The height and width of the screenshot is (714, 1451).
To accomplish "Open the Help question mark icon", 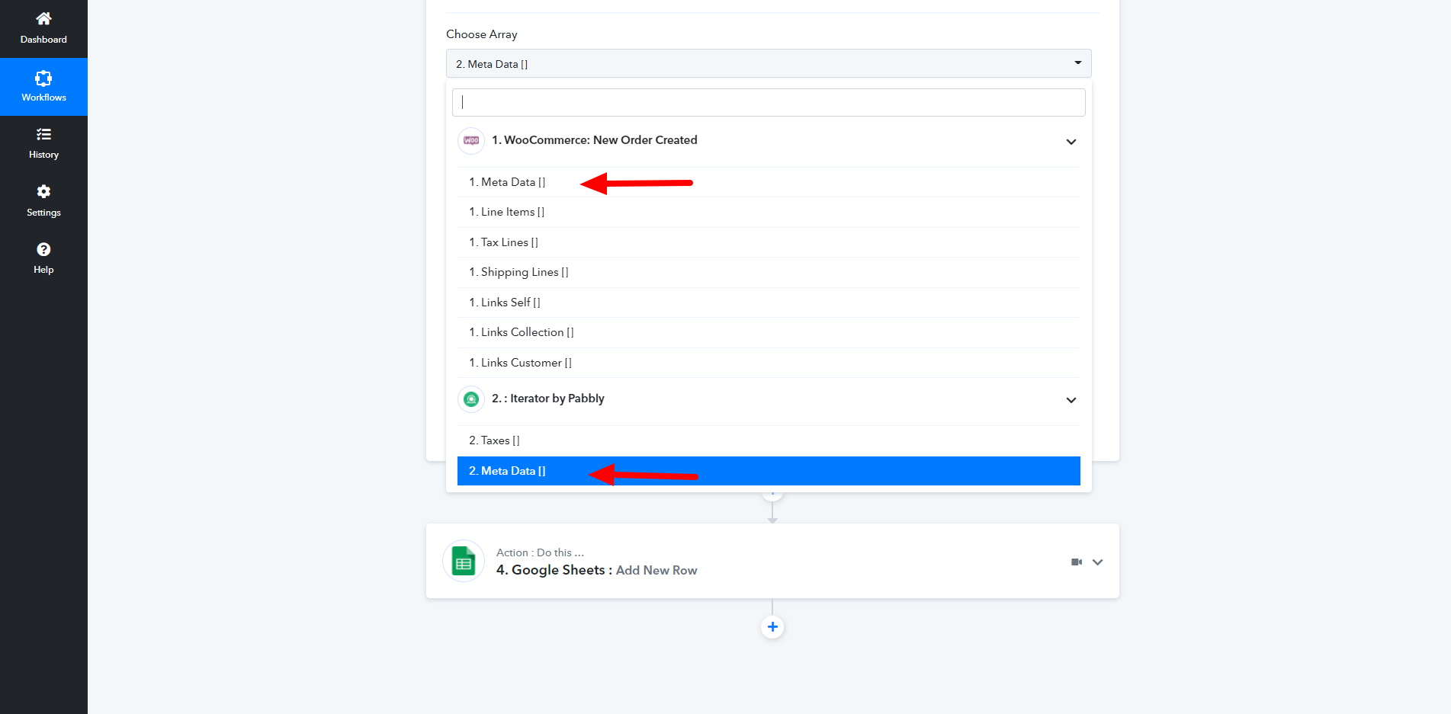I will (x=43, y=249).
